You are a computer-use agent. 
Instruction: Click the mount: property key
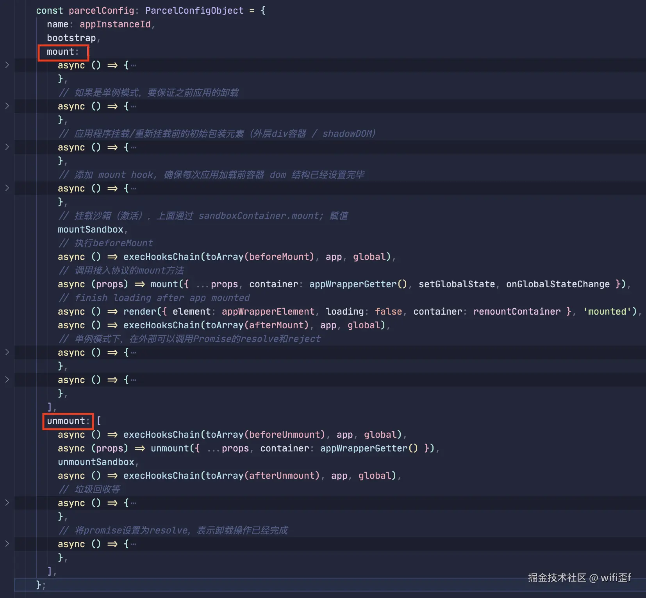tap(63, 52)
